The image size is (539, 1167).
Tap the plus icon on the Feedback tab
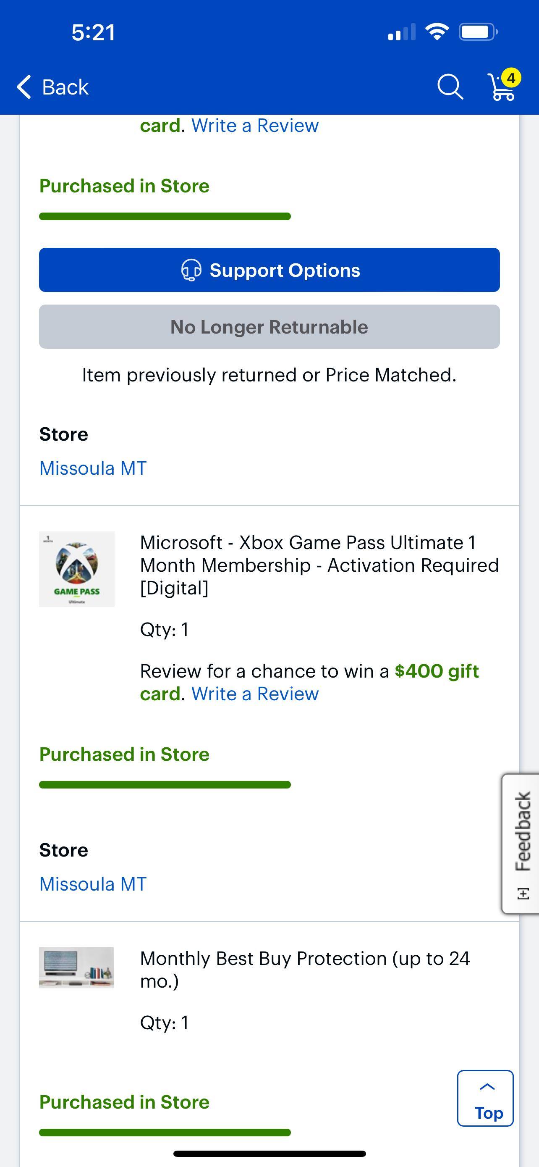coord(523,894)
